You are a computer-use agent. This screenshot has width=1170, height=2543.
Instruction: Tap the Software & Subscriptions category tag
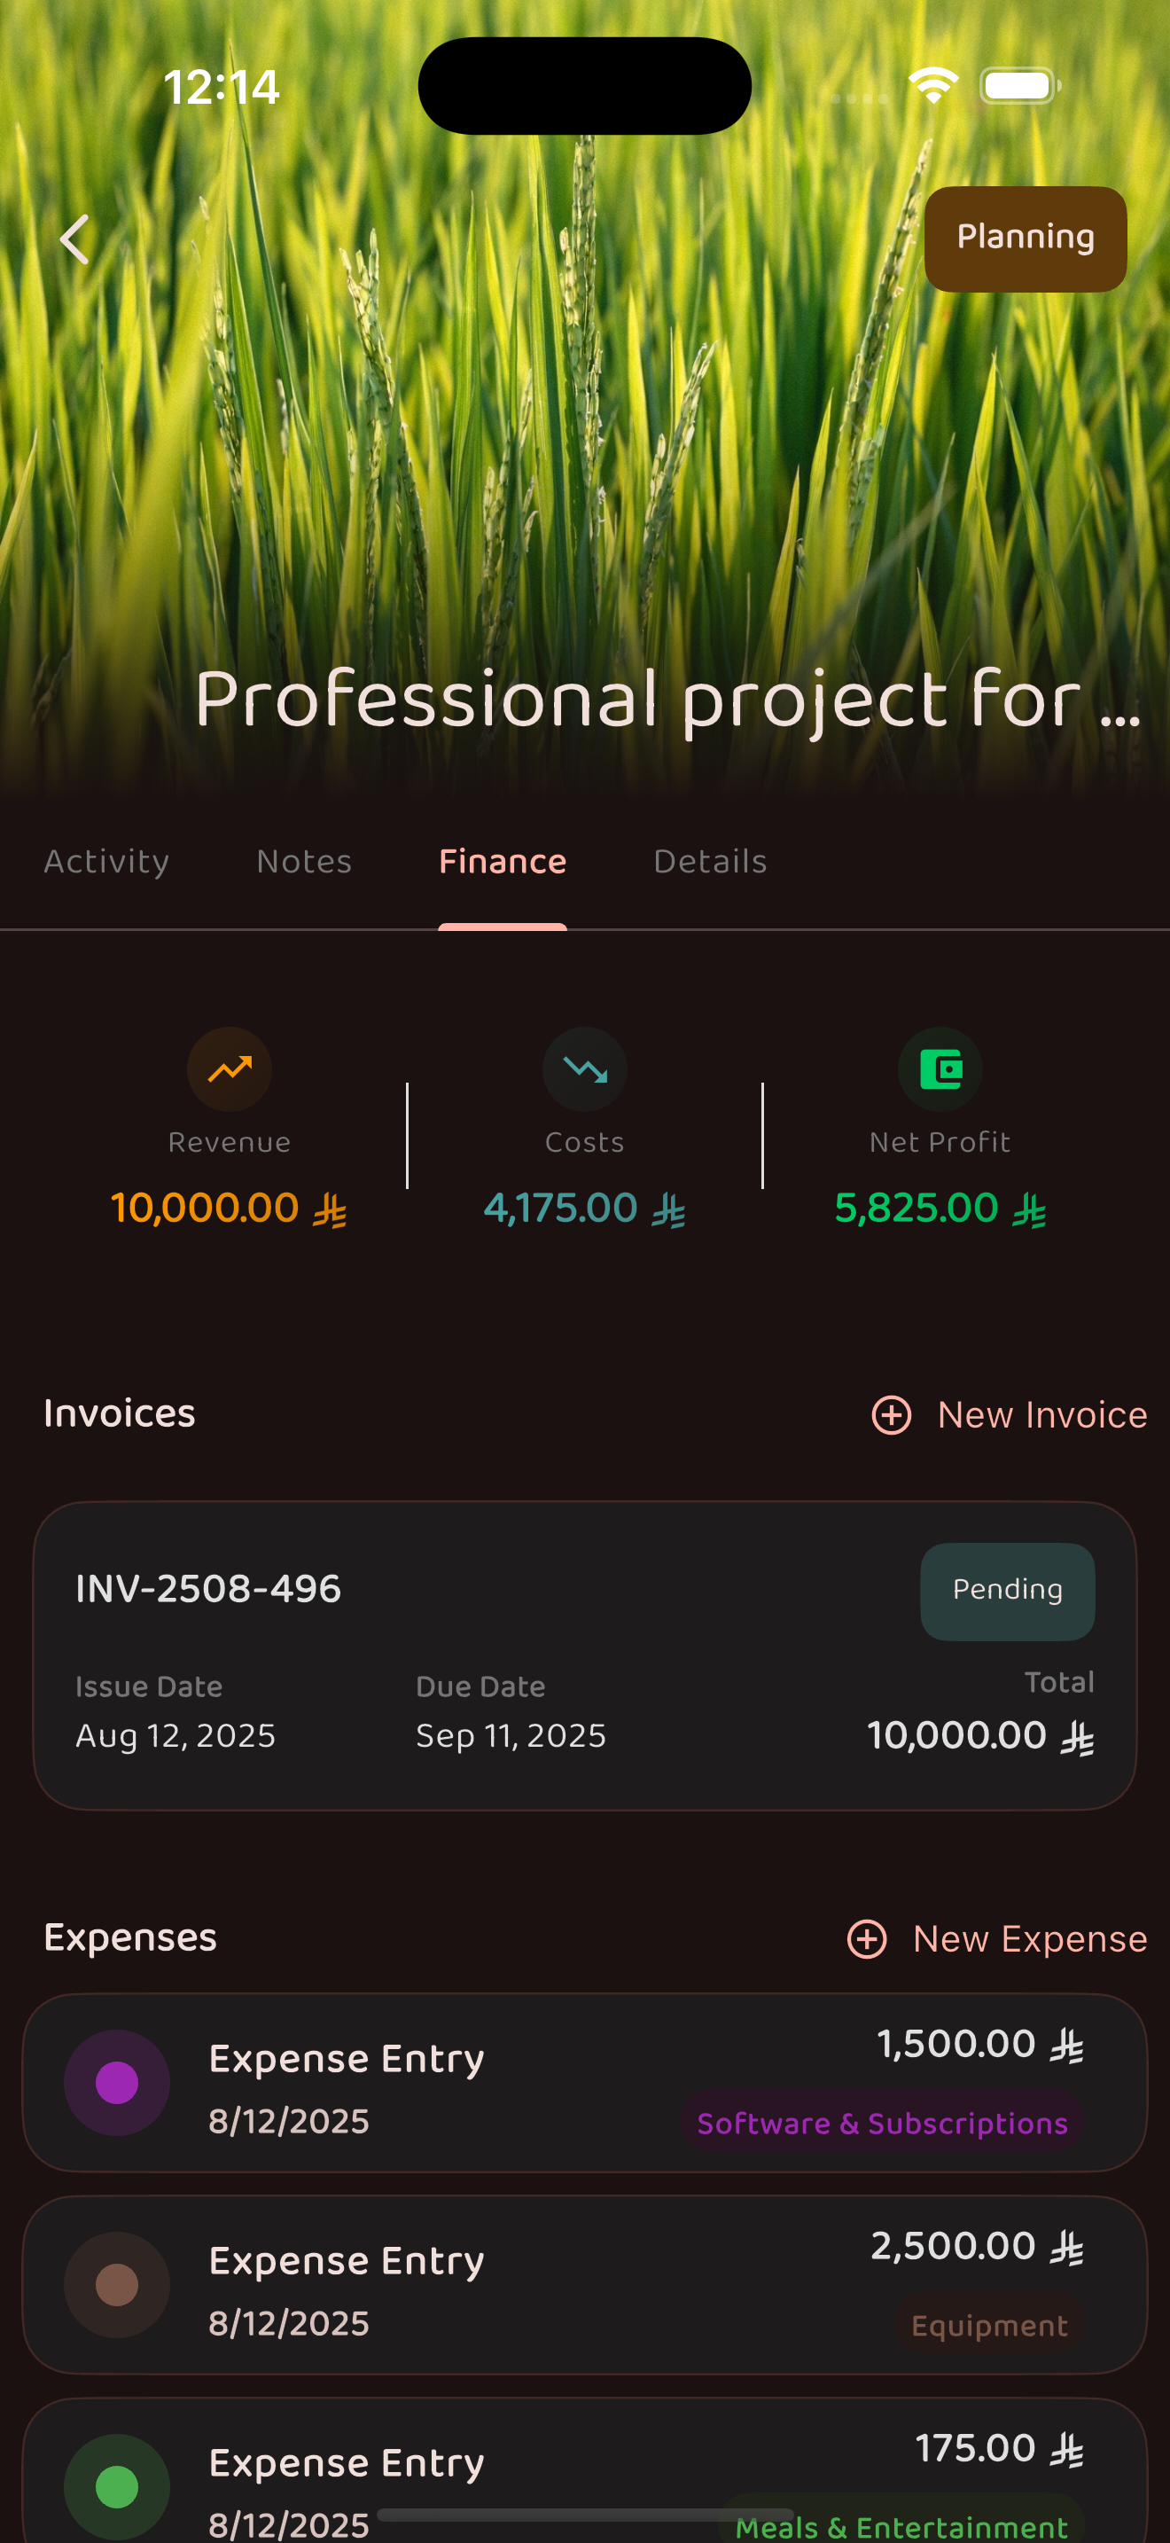point(882,2124)
